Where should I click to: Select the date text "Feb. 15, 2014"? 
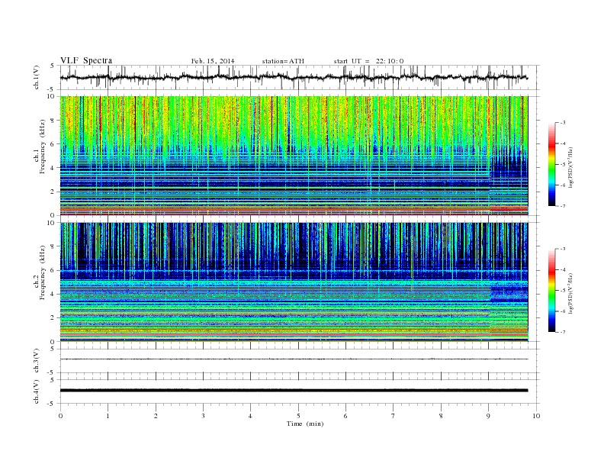click(213, 61)
